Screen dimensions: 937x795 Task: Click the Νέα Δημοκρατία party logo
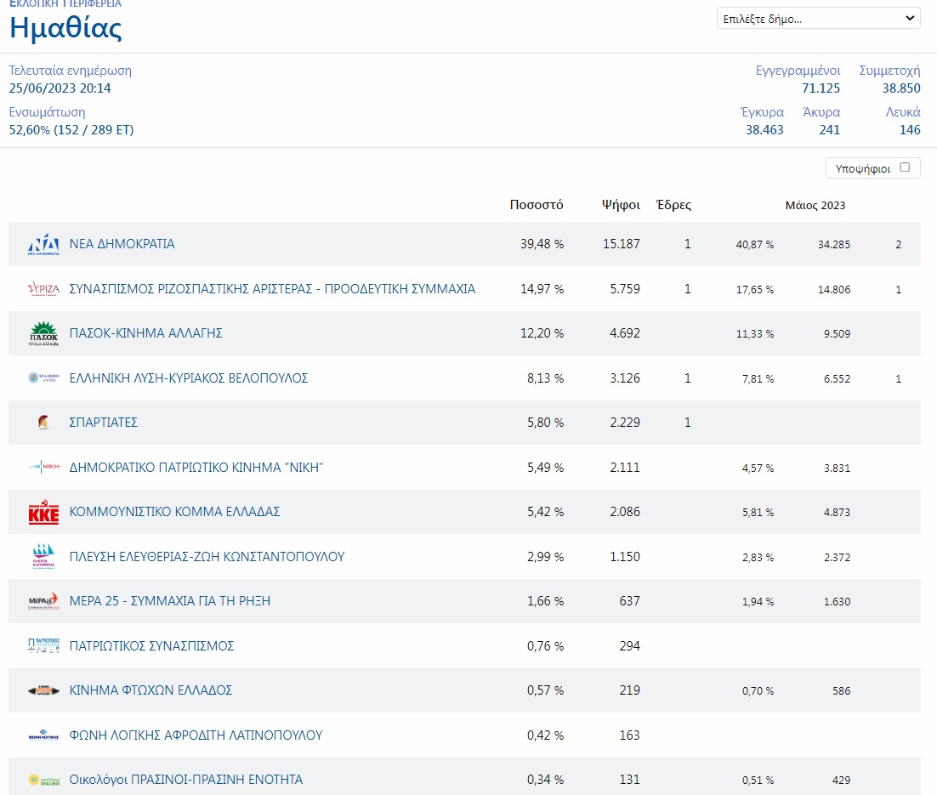[x=43, y=244]
